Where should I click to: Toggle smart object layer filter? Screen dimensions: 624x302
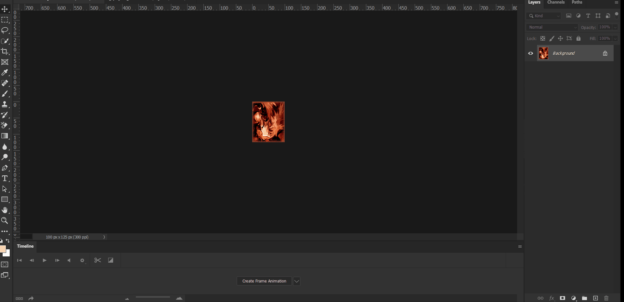608,16
